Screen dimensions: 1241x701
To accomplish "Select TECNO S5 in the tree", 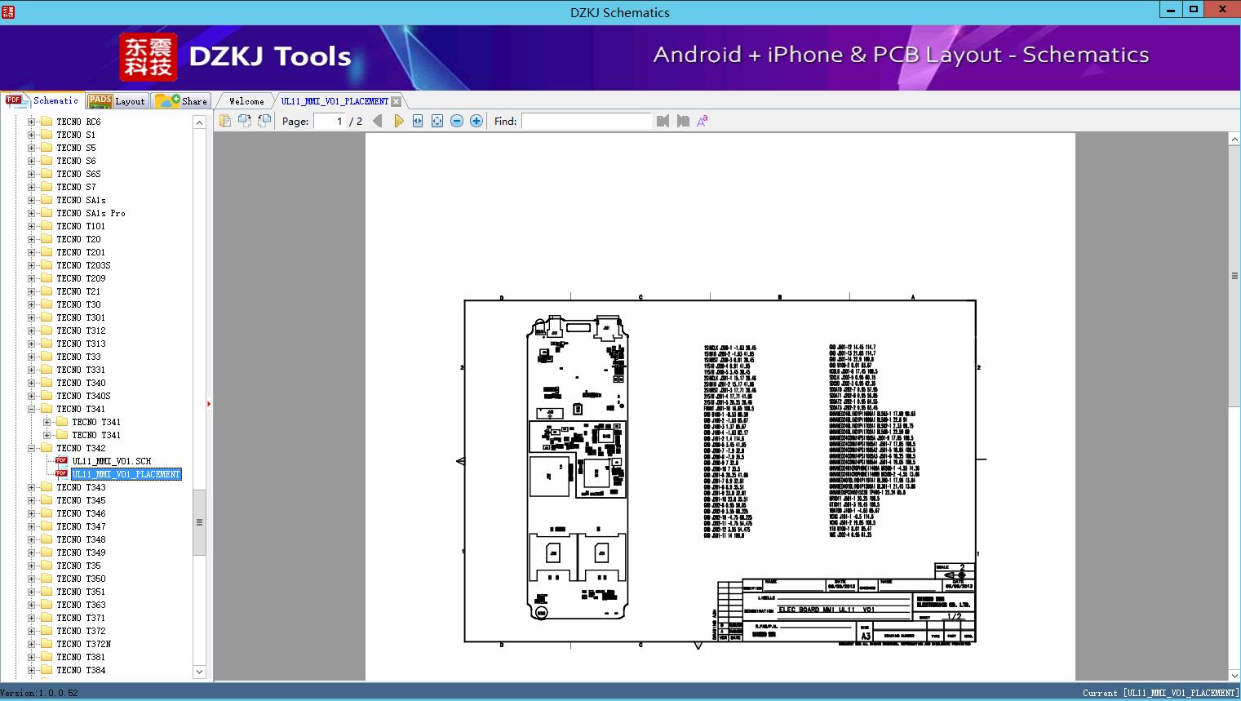I will pyautogui.click(x=76, y=148).
